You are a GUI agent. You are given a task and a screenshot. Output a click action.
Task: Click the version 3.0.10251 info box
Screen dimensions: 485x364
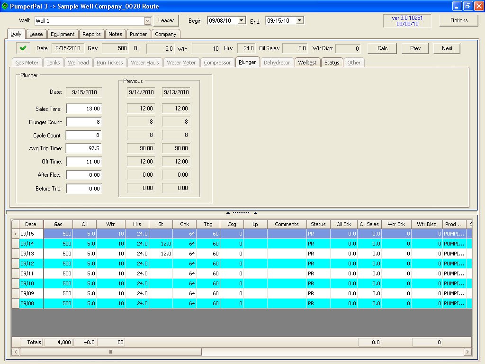coord(407,21)
